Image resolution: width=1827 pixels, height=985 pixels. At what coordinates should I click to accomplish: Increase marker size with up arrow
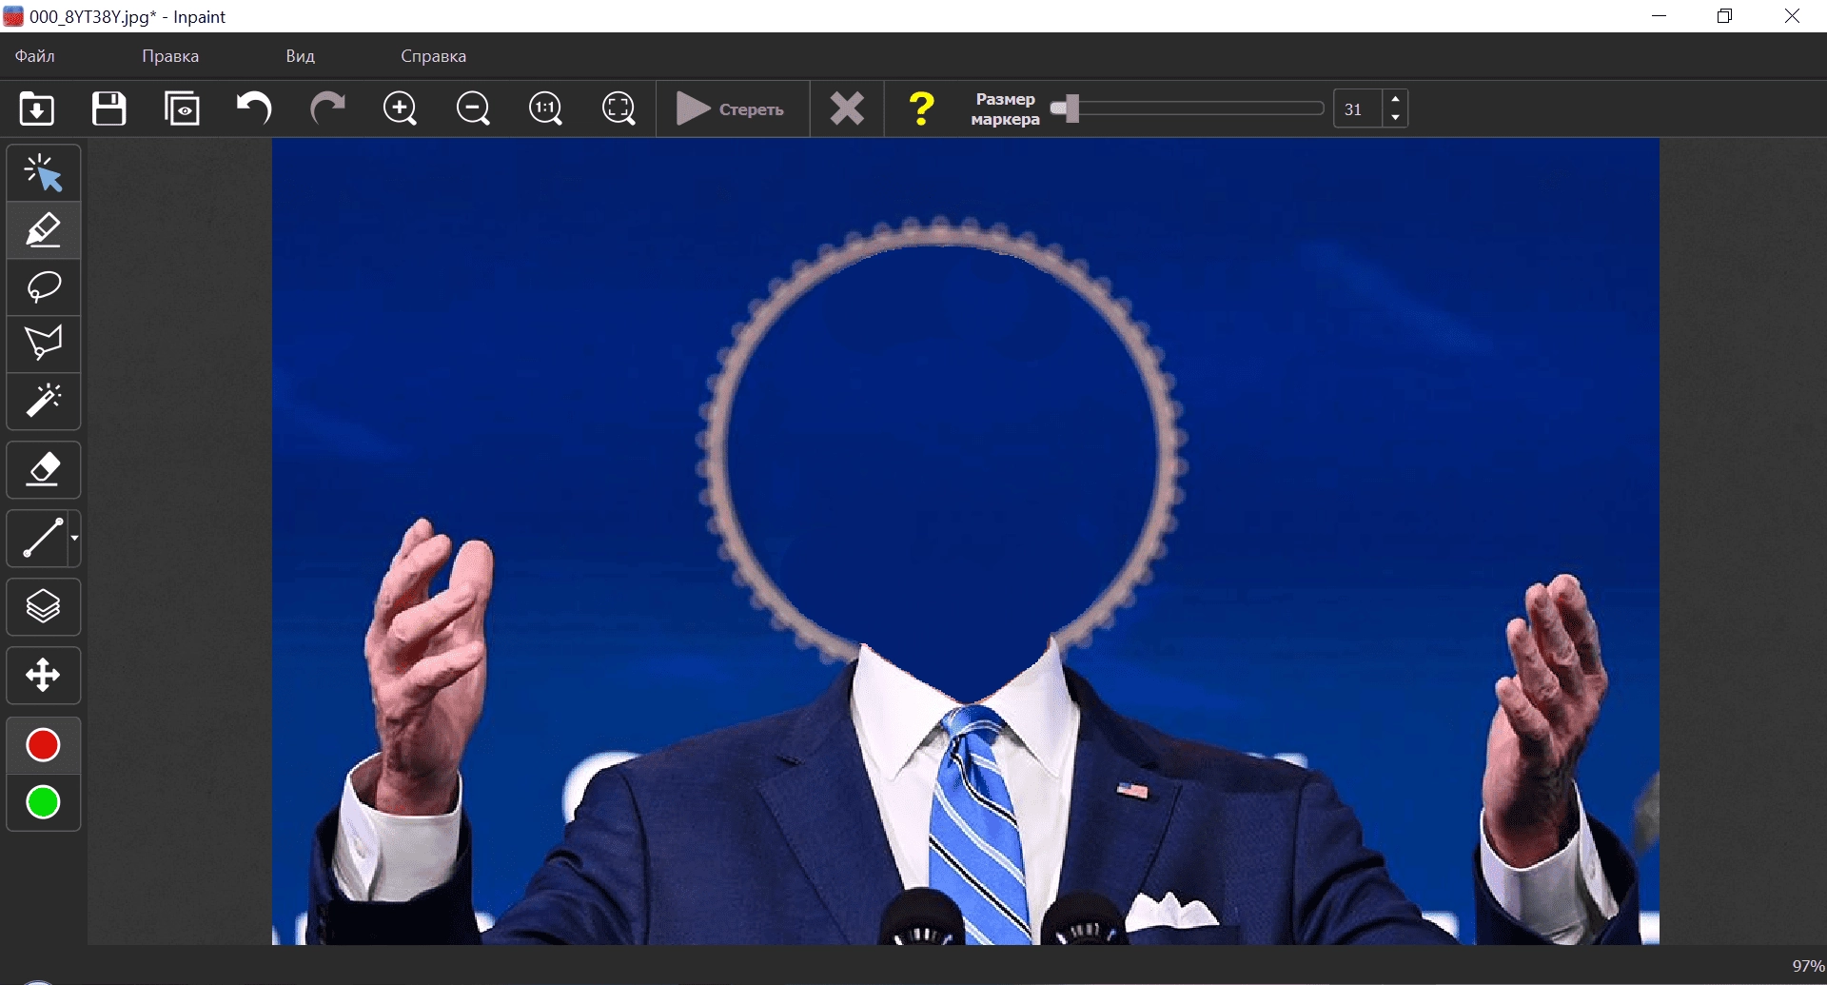coord(1395,99)
